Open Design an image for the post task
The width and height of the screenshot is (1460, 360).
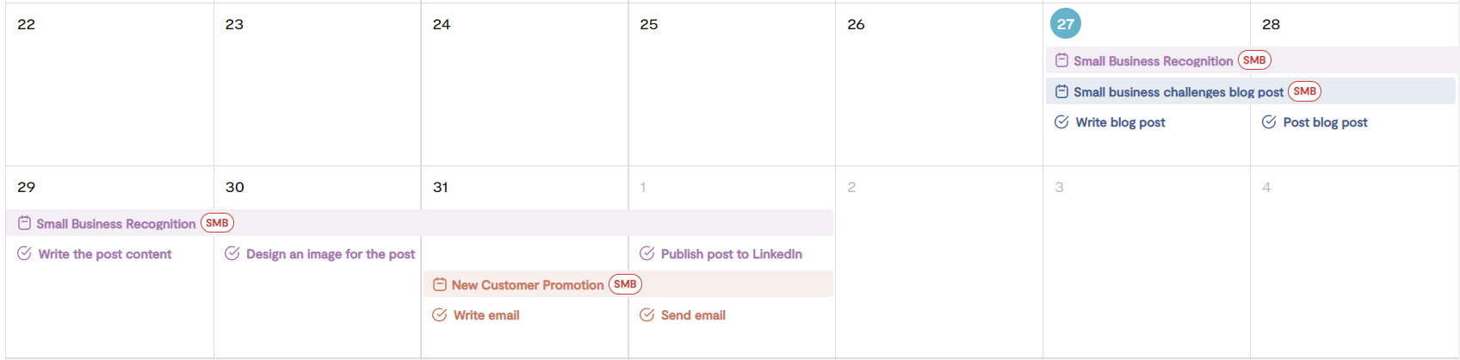tap(331, 254)
